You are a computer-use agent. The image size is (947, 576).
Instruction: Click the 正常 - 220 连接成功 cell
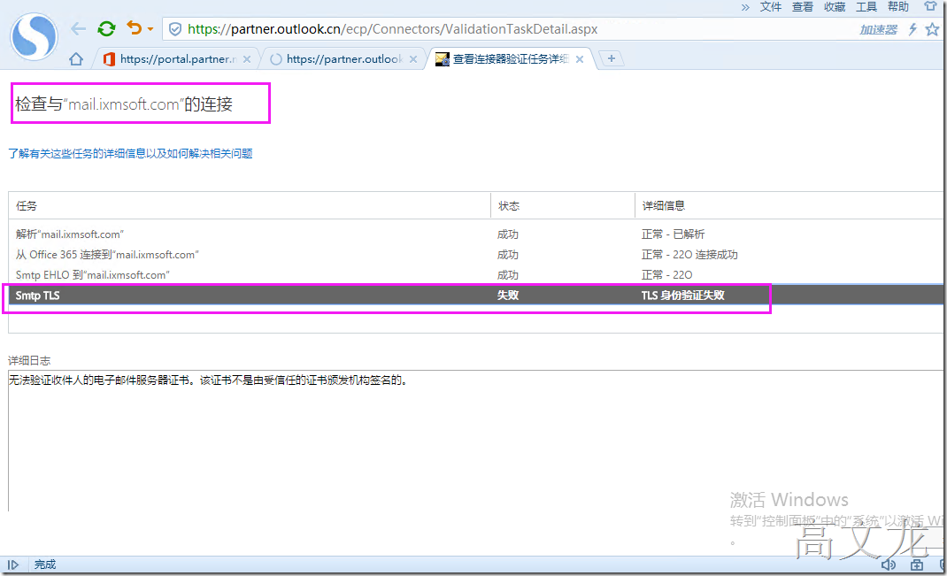tap(689, 255)
